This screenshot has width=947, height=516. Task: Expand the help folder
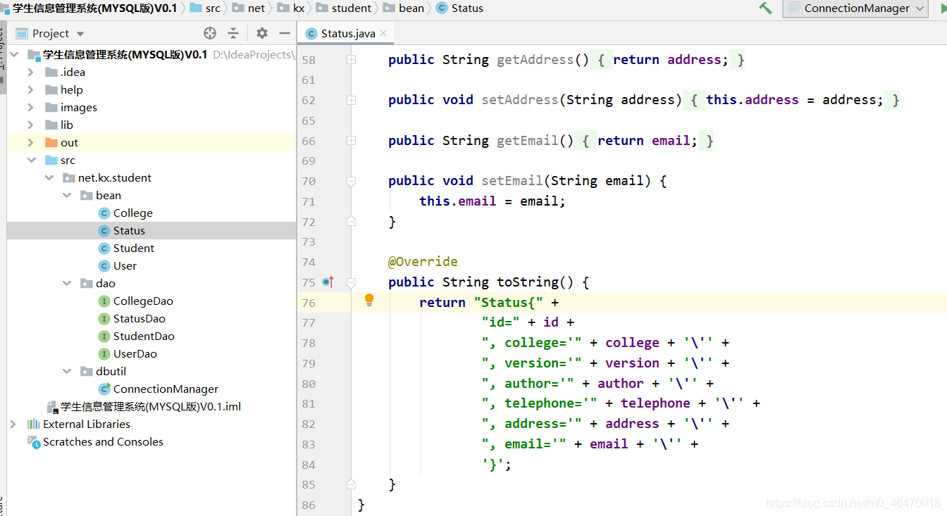pyautogui.click(x=30, y=89)
